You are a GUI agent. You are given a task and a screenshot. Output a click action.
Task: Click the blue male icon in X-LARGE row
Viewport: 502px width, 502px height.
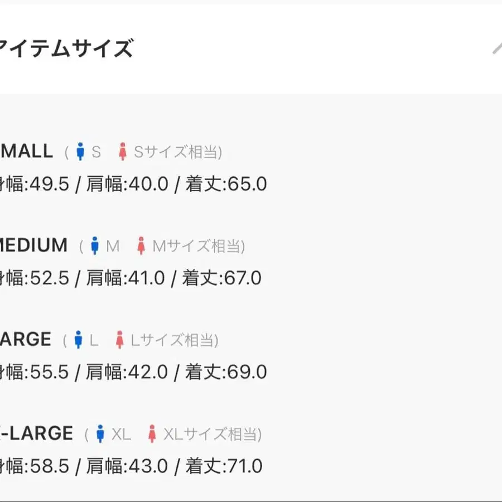[x=100, y=433]
